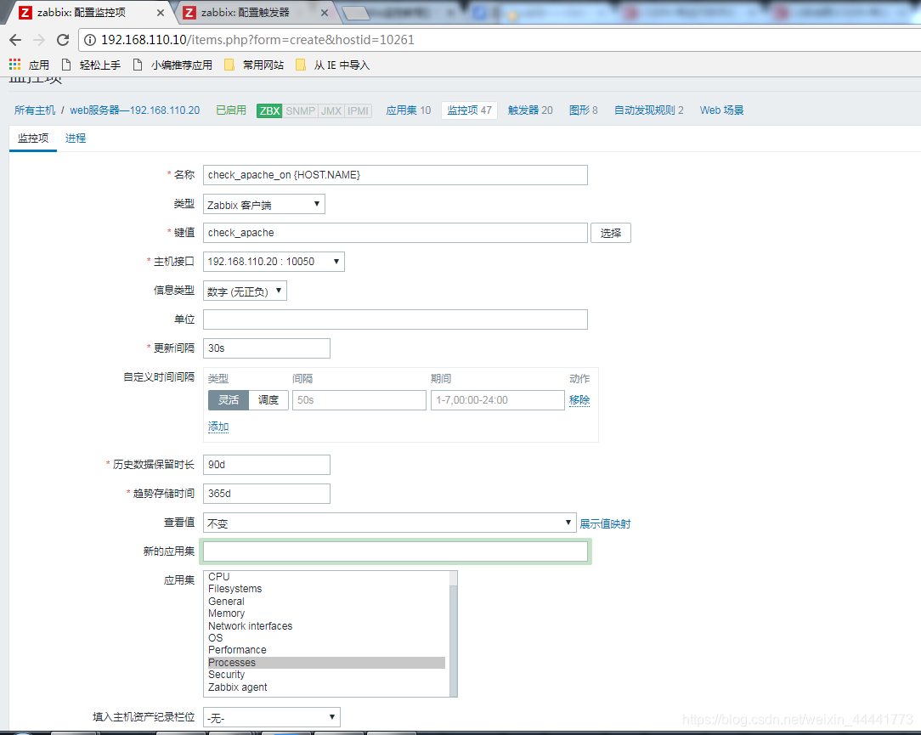Click the SNMP availability badge
This screenshot has height=735, width=921.
[300, 110]
